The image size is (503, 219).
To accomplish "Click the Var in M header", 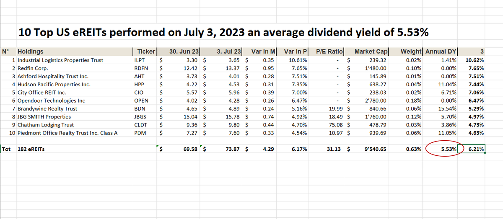I will pos(260,52).
